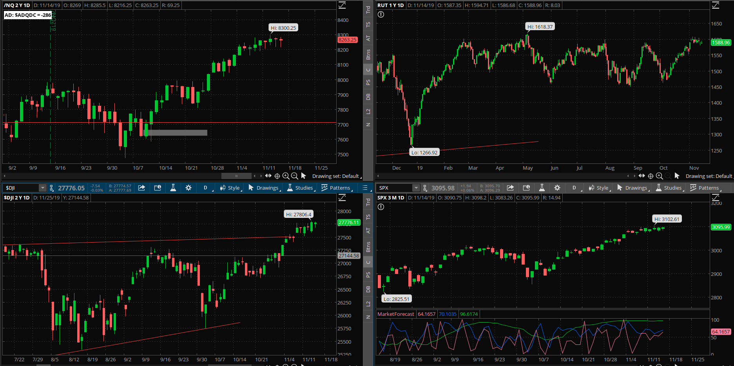Image resolution: width=734 pixels, height=366 pixels.
Task: Toggle the L2 side tab beside the /NQ chart
Action: (368, 112)
